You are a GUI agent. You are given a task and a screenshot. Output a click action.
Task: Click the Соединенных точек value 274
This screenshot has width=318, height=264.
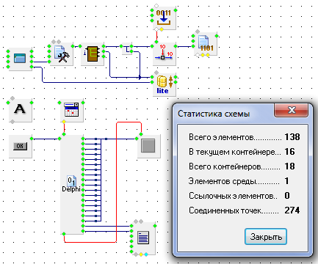coord(292,210)
